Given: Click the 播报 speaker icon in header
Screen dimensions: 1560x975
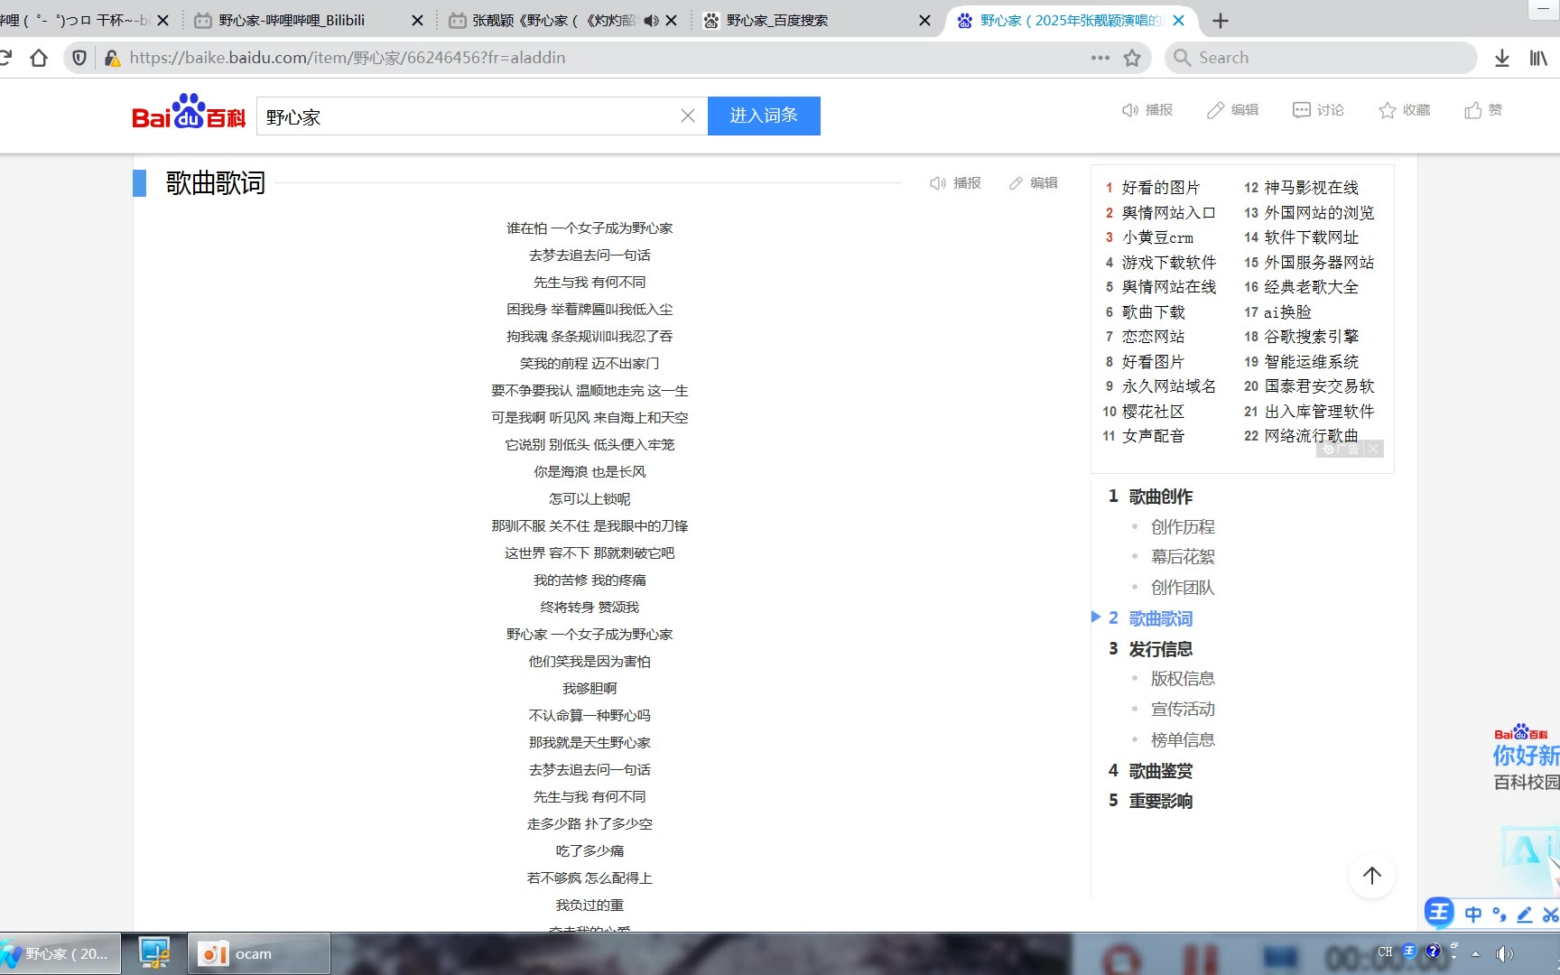Looking at the screenshot, I should click(x=1130, y=110).
